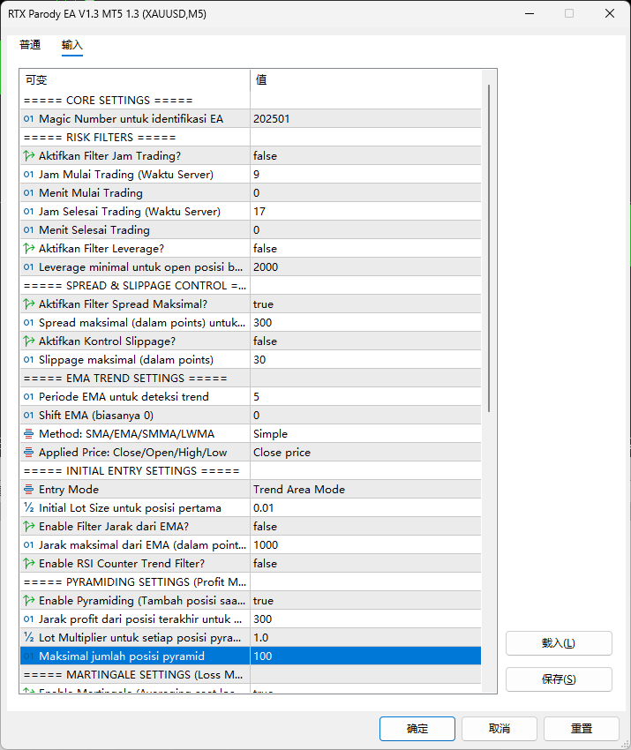Toggle Aktifkan Filter Spread Maksimal value true
This screenshot has width=631, height=750.
364,304
